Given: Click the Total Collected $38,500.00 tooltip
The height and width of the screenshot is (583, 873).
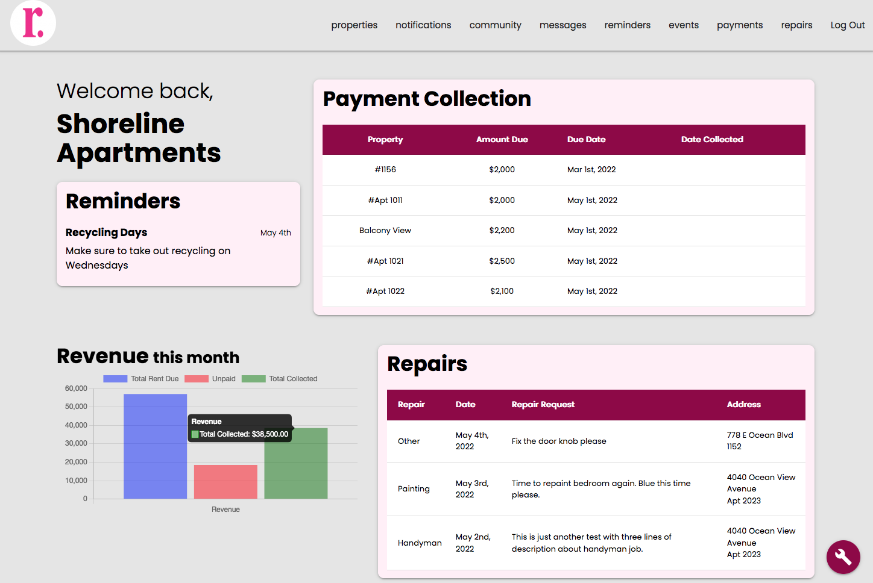Looking at the screenshot, I should click(x=240, y=428).
